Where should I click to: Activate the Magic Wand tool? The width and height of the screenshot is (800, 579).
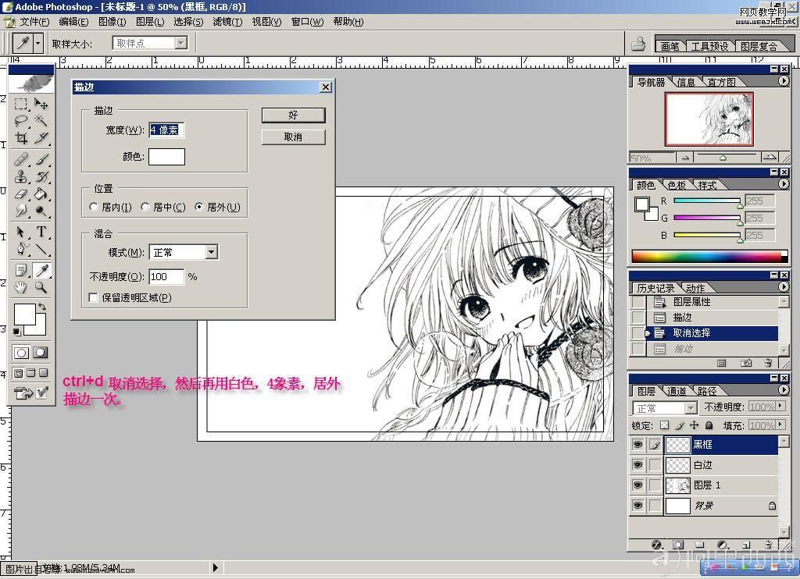[x=41, y=121]
